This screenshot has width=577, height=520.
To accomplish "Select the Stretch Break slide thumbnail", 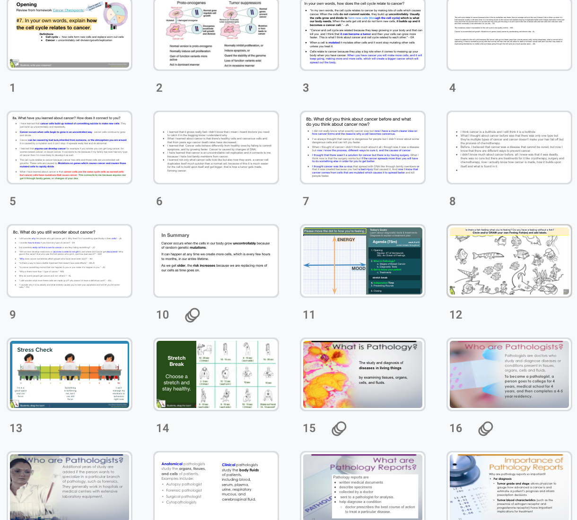I will [x=216, y=374].
